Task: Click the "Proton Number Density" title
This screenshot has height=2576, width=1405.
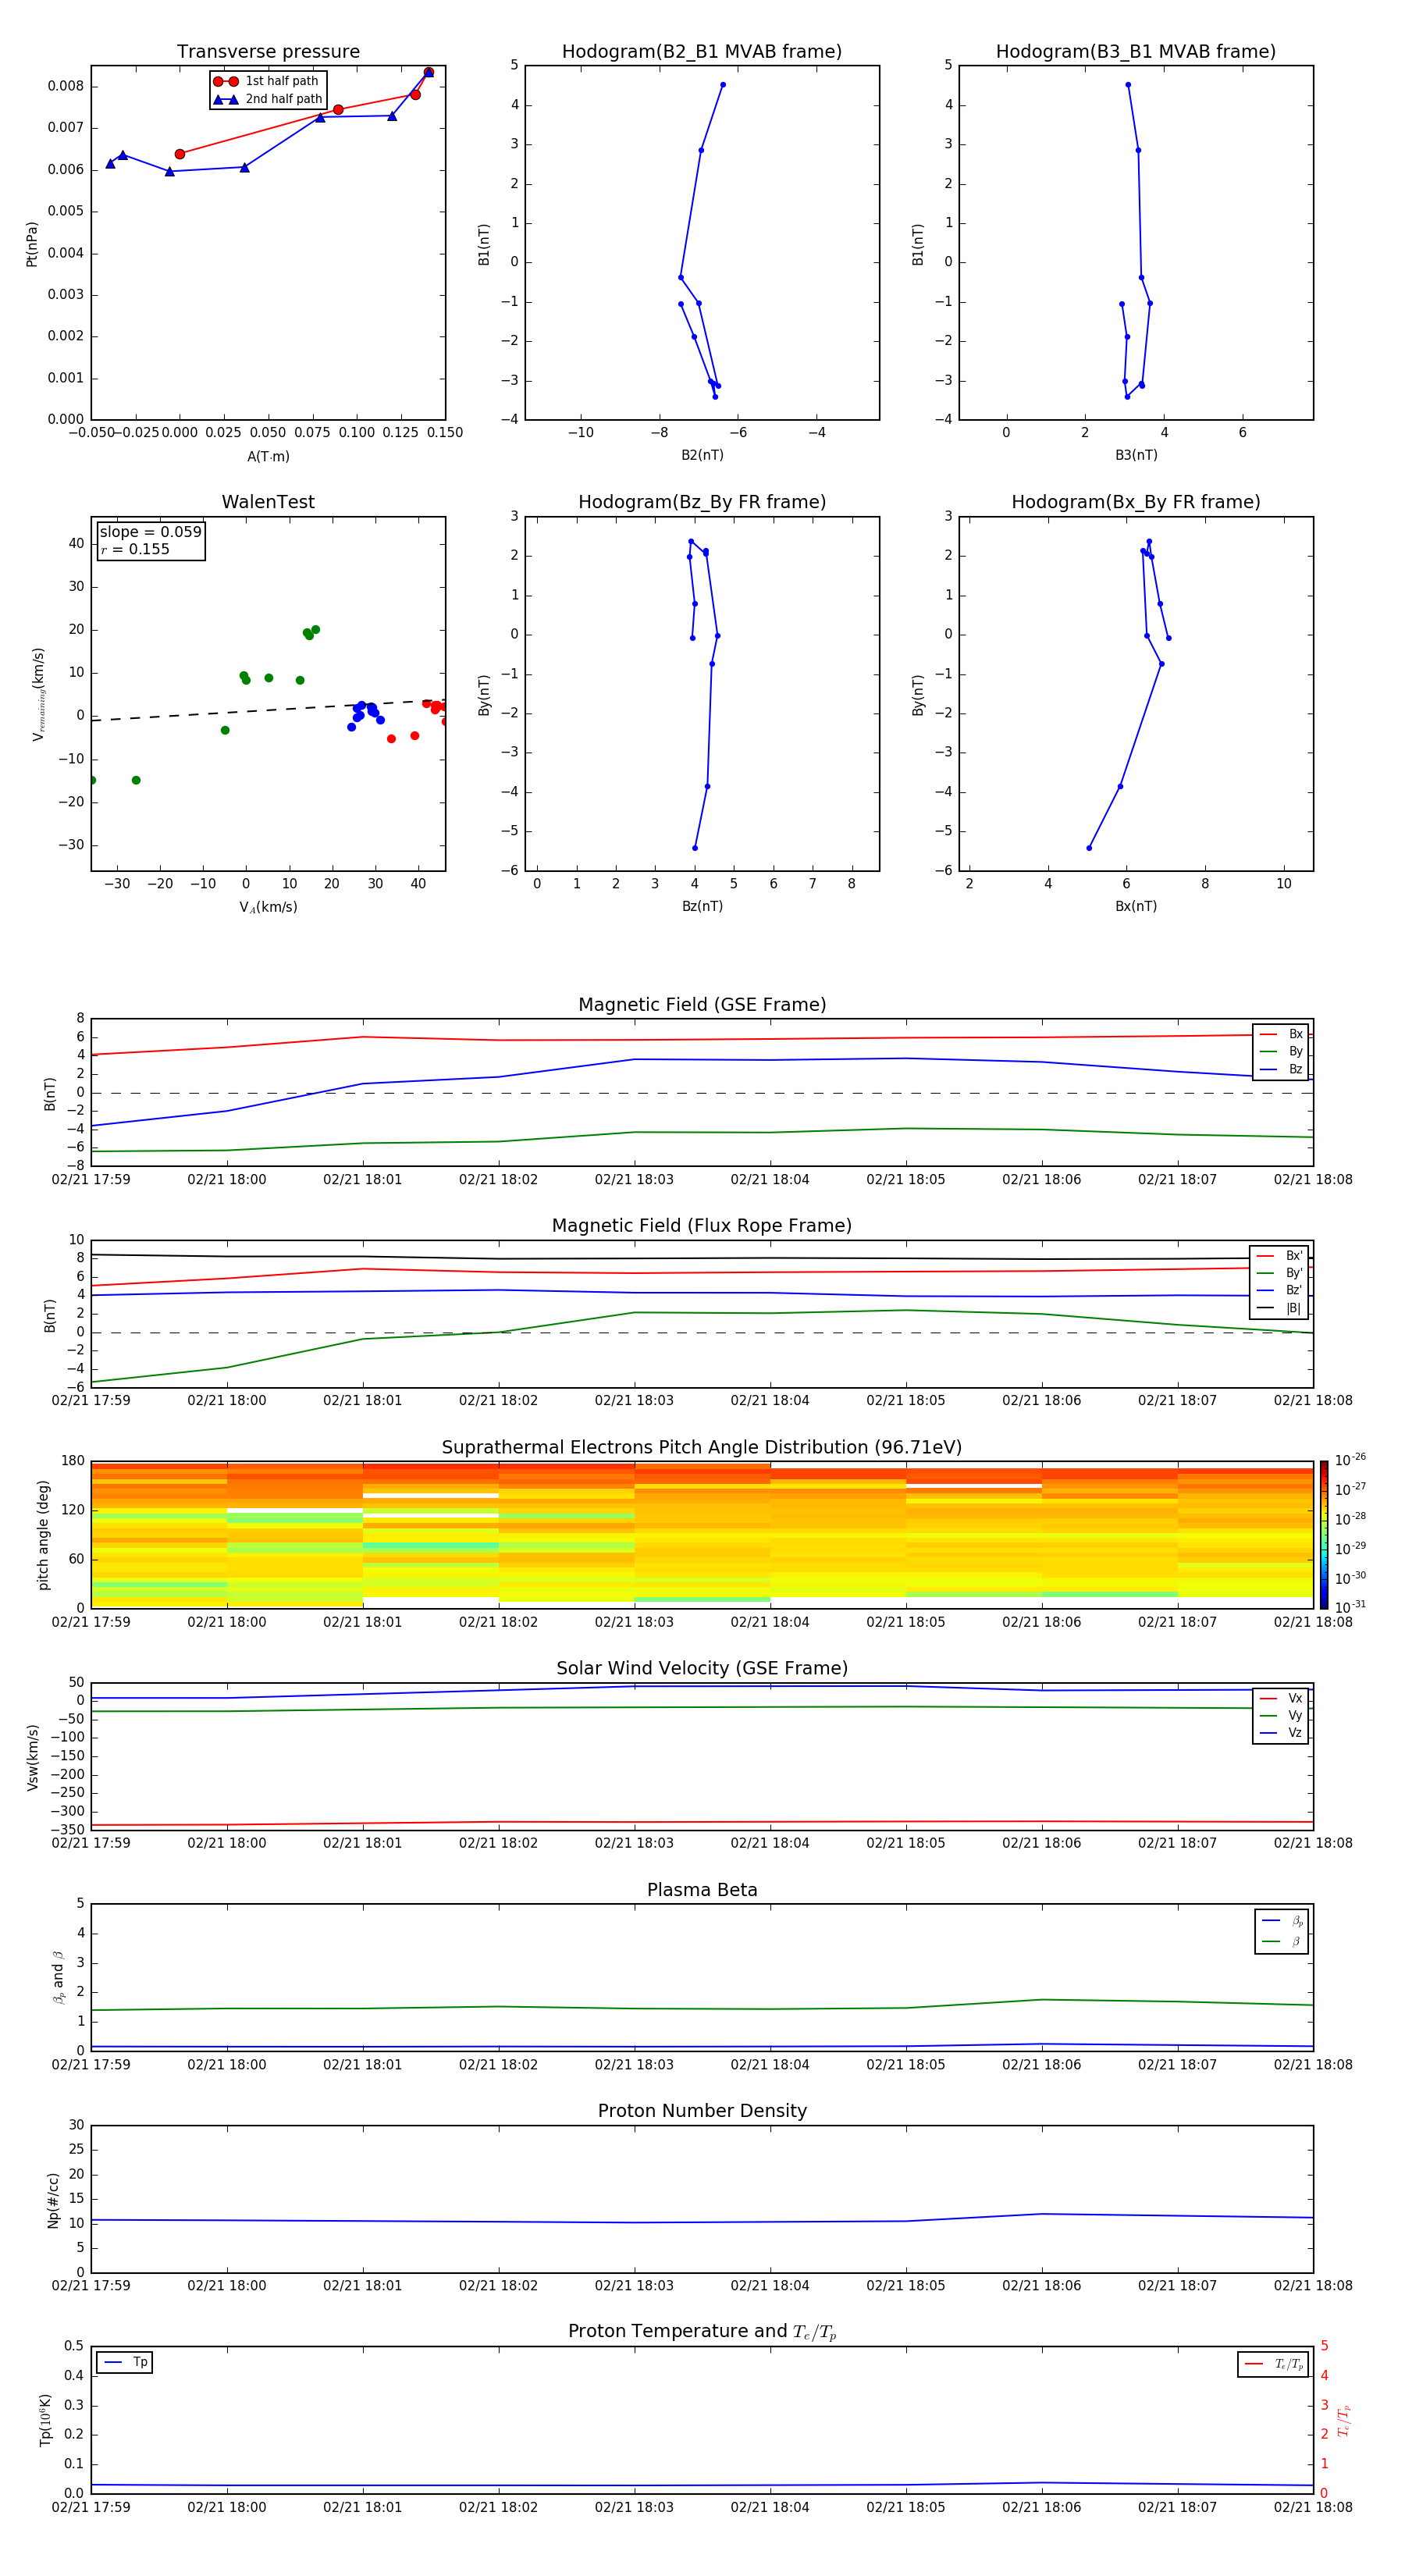Action: tap(702, 2111)
